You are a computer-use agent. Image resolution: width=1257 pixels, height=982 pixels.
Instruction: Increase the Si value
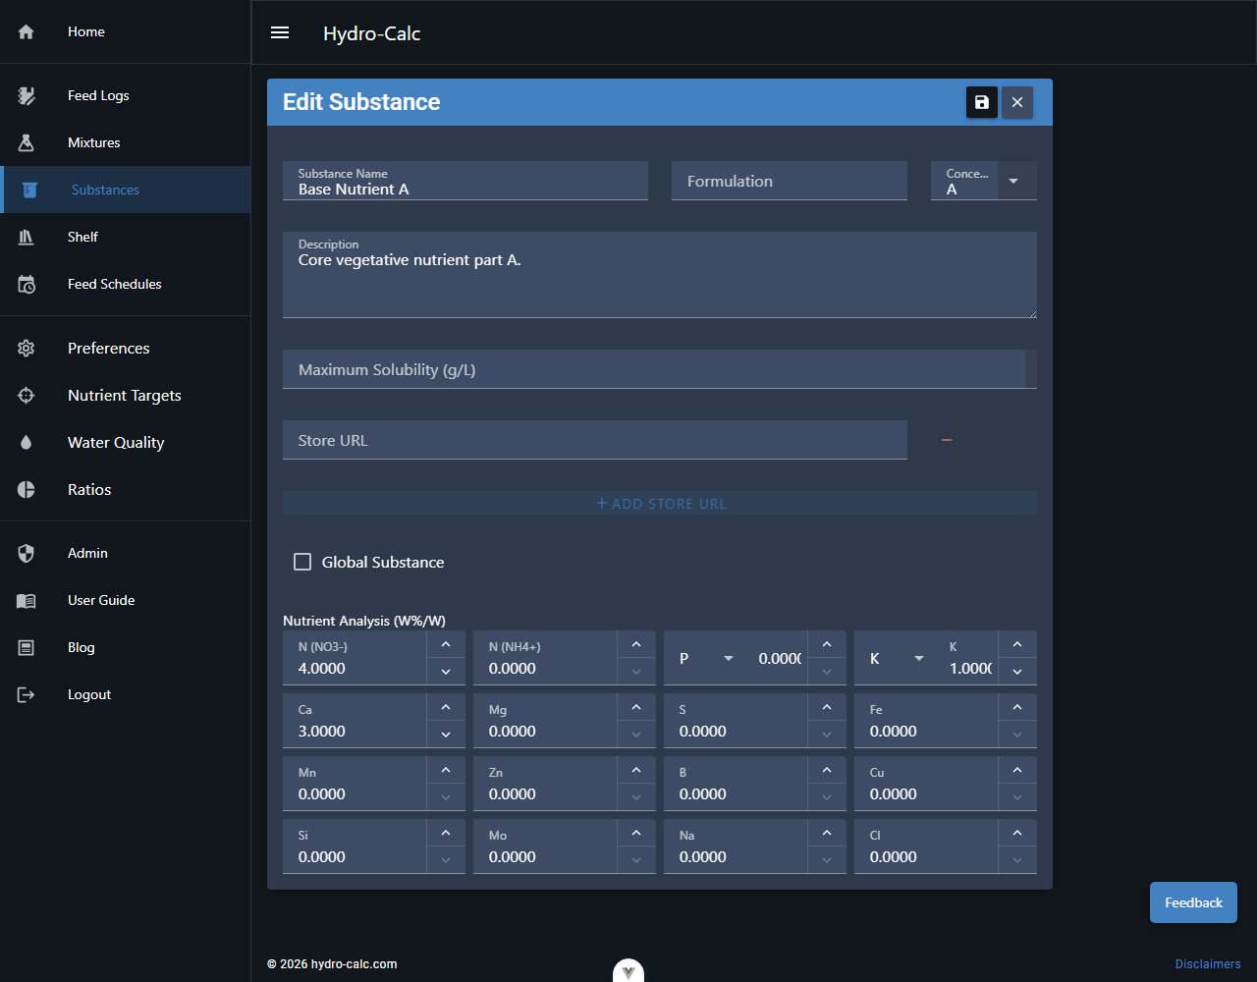(x=446, y=833)
